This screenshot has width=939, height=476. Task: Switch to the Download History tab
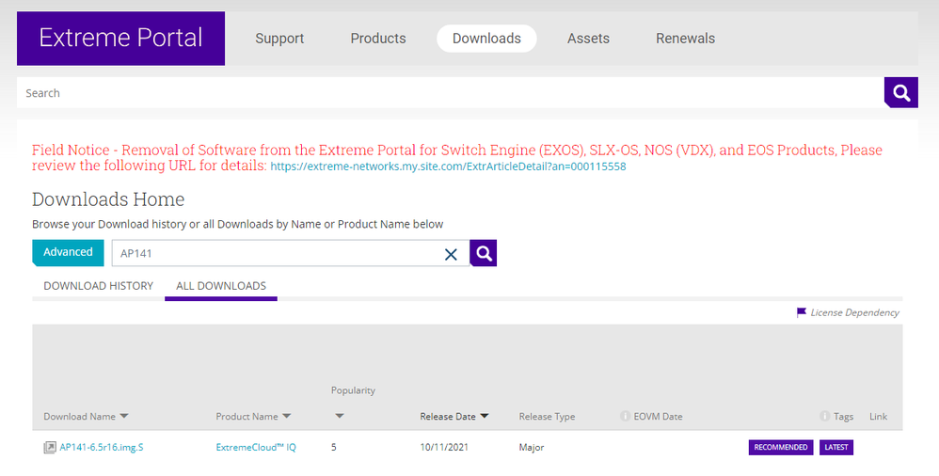[98, 286]
